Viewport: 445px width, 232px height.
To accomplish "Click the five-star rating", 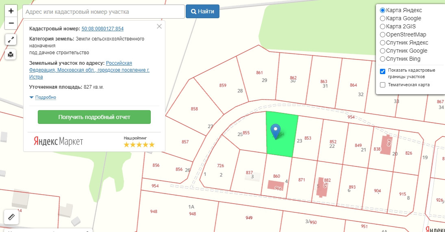I will (x=139, y=145).
